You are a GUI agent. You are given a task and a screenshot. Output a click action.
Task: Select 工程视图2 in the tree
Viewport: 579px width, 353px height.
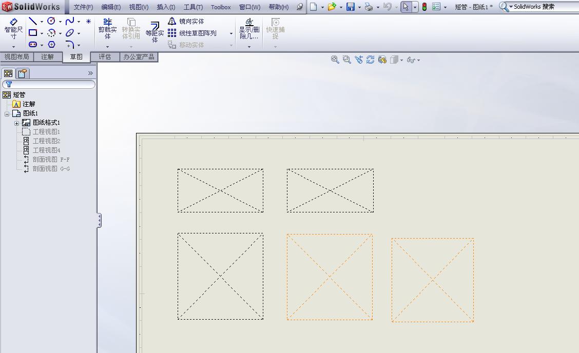pos(47,141)
